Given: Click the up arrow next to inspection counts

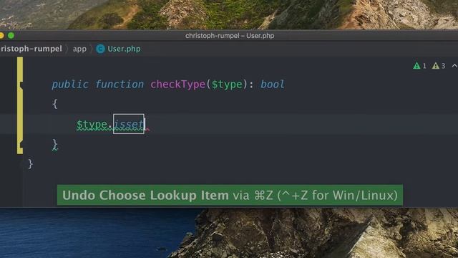Looking at the screenshot, I should tap(454, 66).
